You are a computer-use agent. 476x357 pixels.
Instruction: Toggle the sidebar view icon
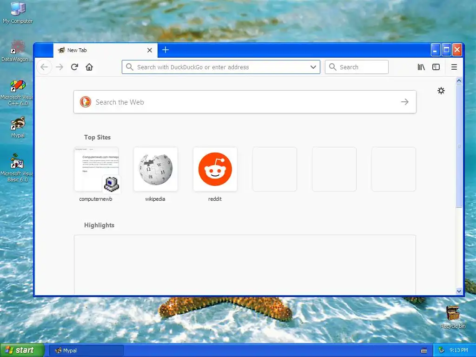pyautogui.click(x=436, y=67)
